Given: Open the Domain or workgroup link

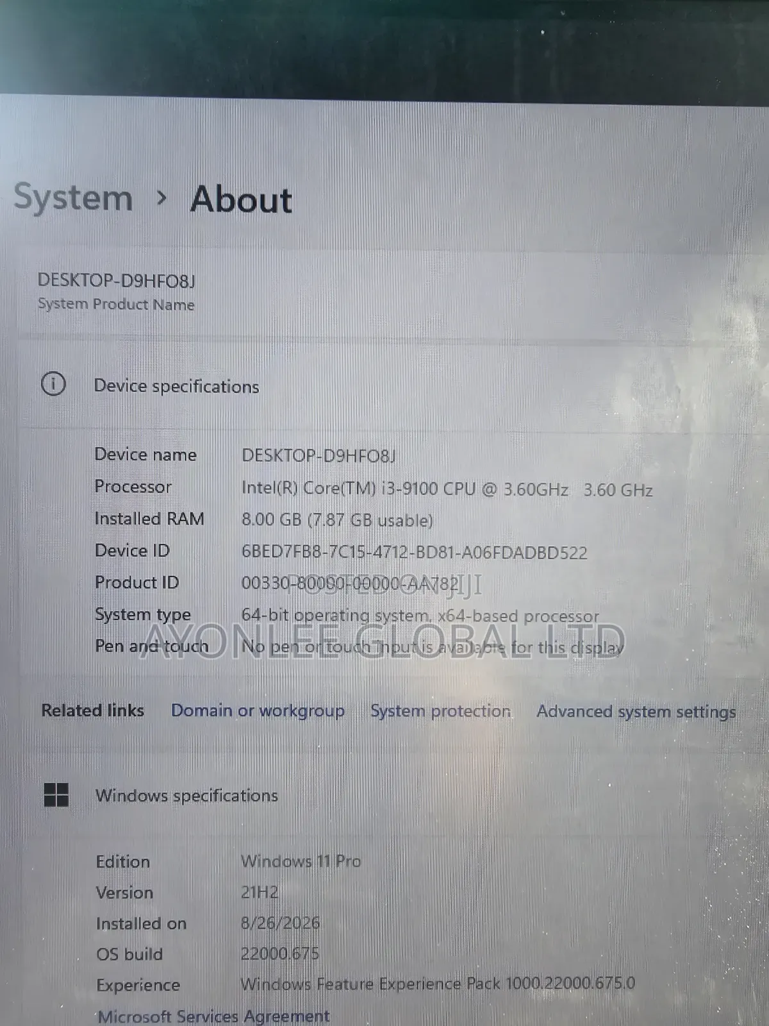Looking at the screenshot, I should pos(258,711).
